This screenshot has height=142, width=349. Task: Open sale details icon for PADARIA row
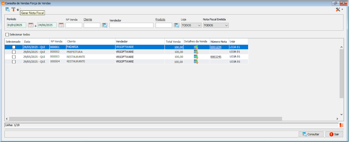pos(196,47)
